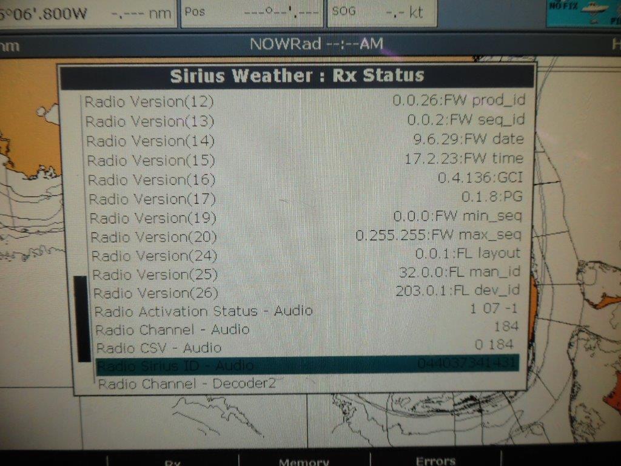Select the Radio CSV - Audio row
The image size is (621, 466).
[307, 346]
